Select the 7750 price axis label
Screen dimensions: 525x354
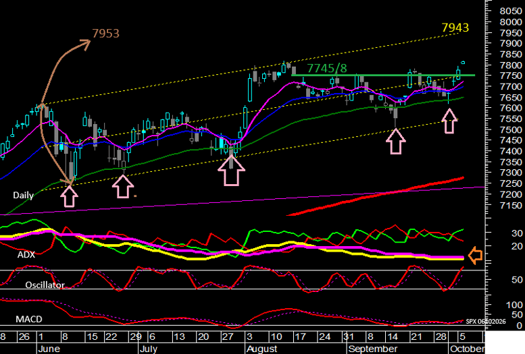point(511,76)
